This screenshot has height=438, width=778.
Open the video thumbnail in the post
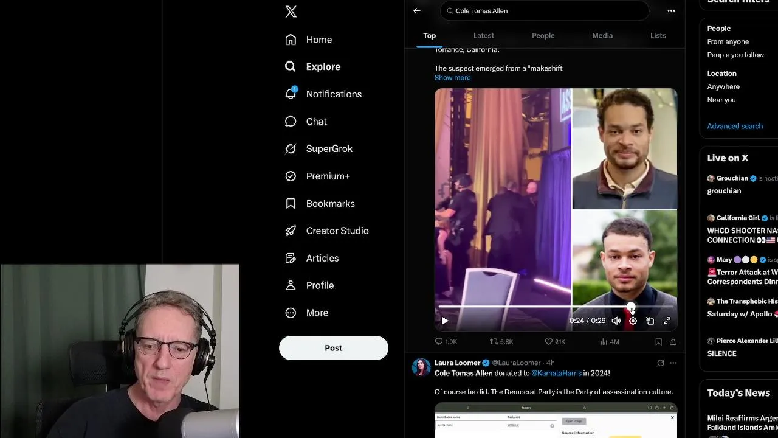pyautogui.click(x=556, y=210)
